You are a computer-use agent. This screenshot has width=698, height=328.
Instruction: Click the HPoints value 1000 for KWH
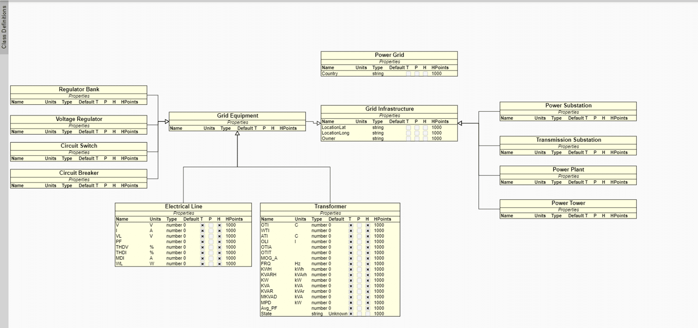[379, 269]
